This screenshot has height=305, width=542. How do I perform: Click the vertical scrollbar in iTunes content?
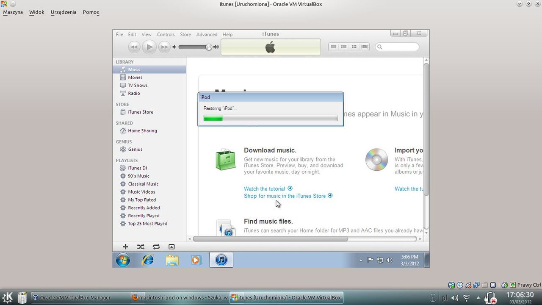426,129
